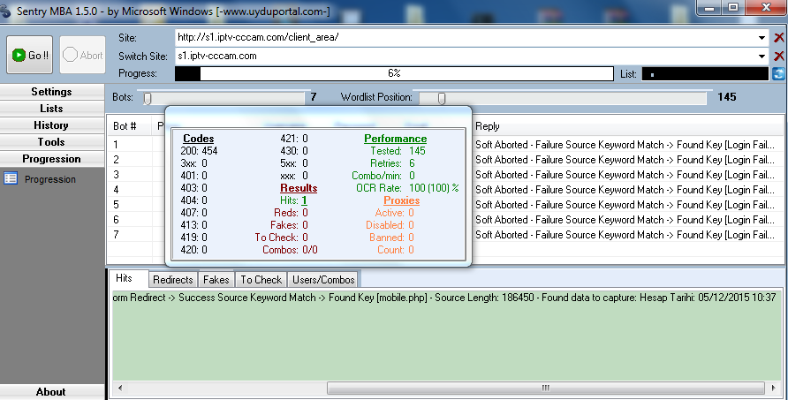Maximize the Sentry MBA window
Screen dimensions: 788x400
click(733, 7)
